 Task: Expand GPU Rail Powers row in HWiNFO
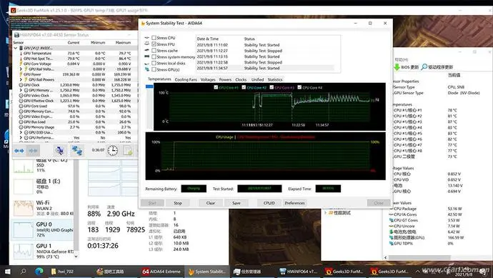pos(21,79)
